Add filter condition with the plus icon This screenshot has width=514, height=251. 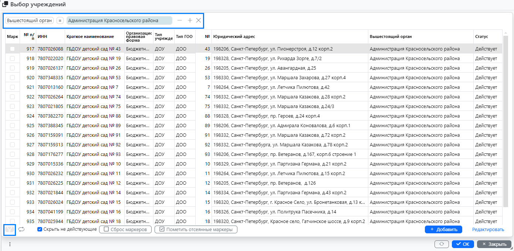(x=190, y=21)
